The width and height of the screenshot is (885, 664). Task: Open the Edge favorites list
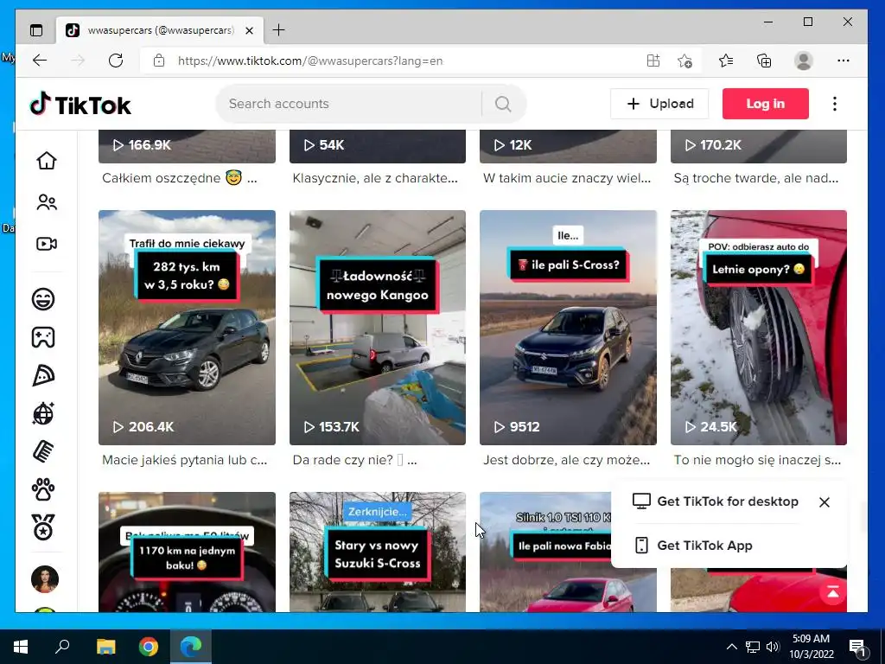pyautogui.click(x=726, y=61)
